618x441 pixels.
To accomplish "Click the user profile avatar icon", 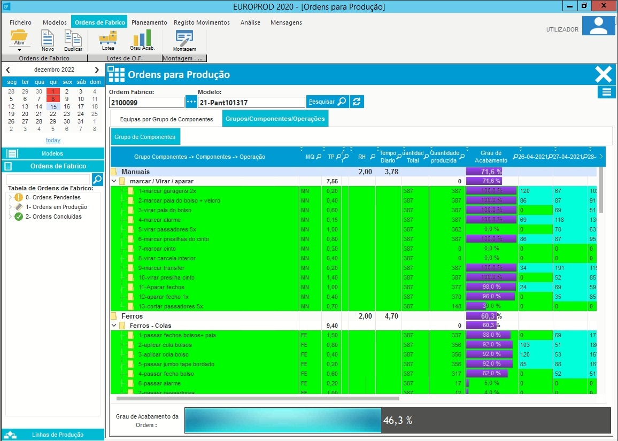I will (x=598, y=26).
